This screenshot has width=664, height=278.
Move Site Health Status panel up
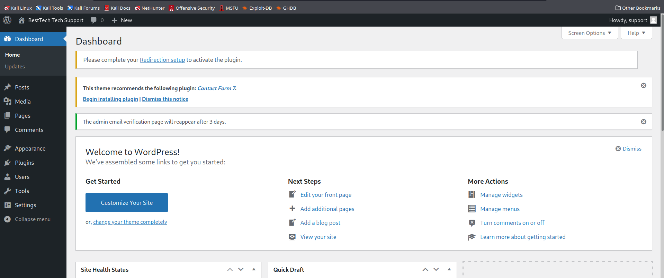[230, 269]
